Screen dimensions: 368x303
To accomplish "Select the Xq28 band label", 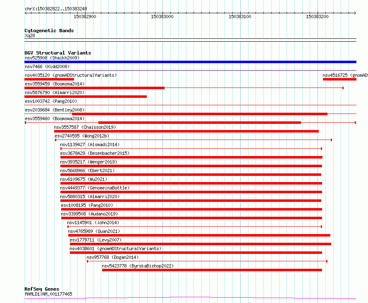I will click(x=30, y=36).
